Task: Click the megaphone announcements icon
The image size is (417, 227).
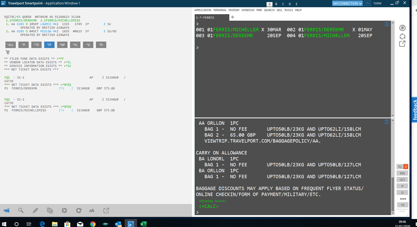Action: tap(6, 210)
